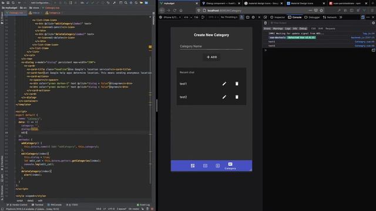
Task: Go forward in the Firefox browser
Action: tap(169, 11)
